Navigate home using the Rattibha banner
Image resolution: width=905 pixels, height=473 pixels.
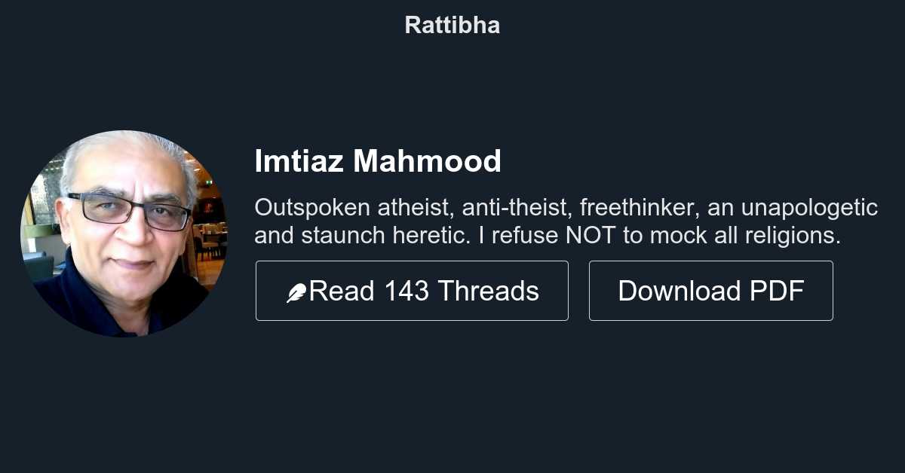pos(452,25)
